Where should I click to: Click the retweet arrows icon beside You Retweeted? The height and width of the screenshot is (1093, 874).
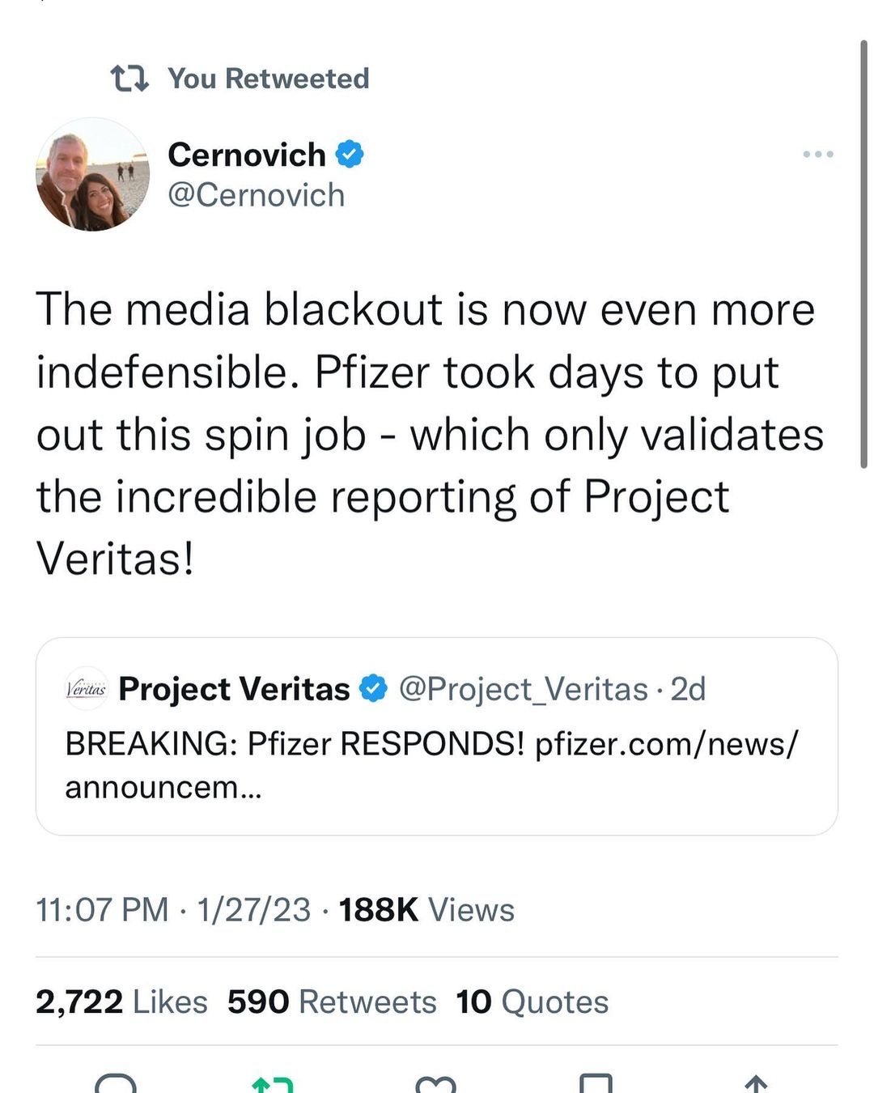(x=129, y=79)
